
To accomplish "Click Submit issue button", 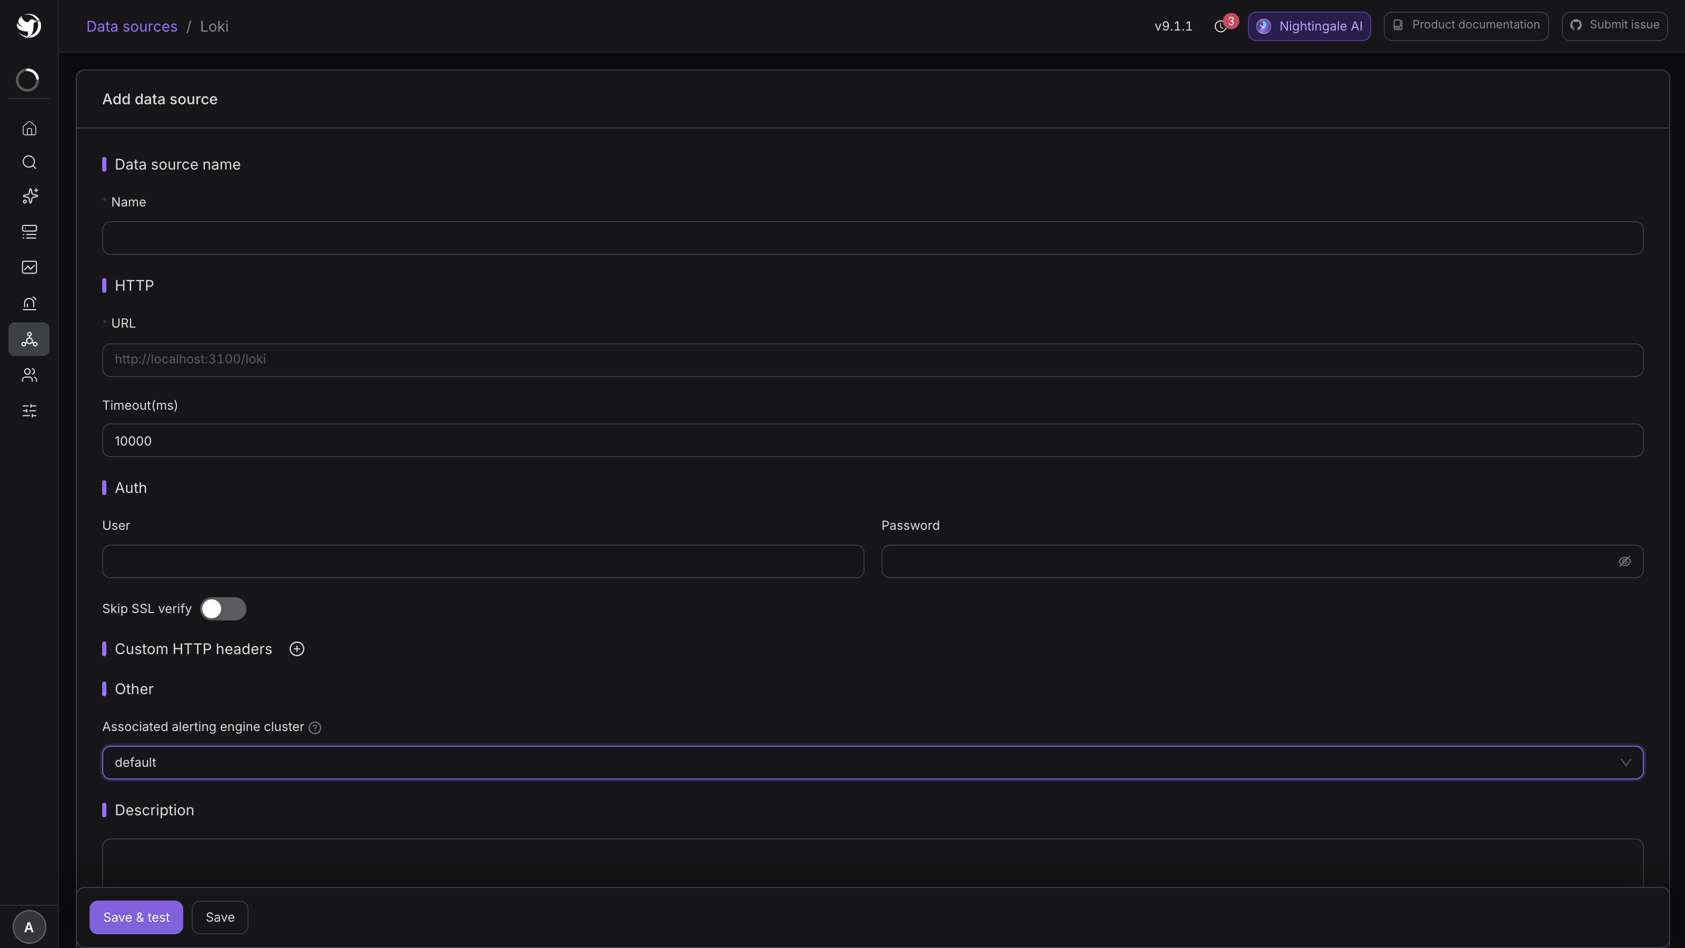I will [x=1614, y=25].
